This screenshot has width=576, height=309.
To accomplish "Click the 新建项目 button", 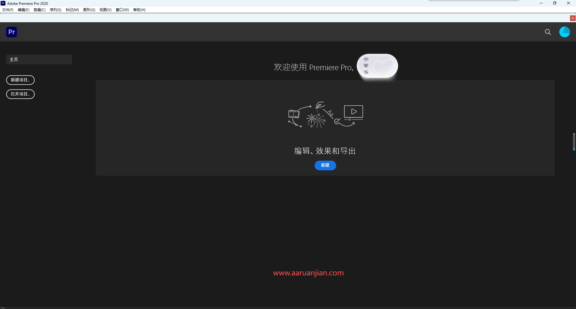I will [20, 80].
